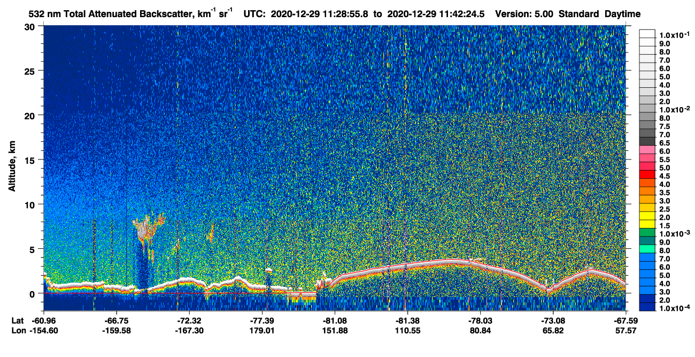
Task: Pick the yellow colorbar swatch above 1.5
Action: point(647,224)
